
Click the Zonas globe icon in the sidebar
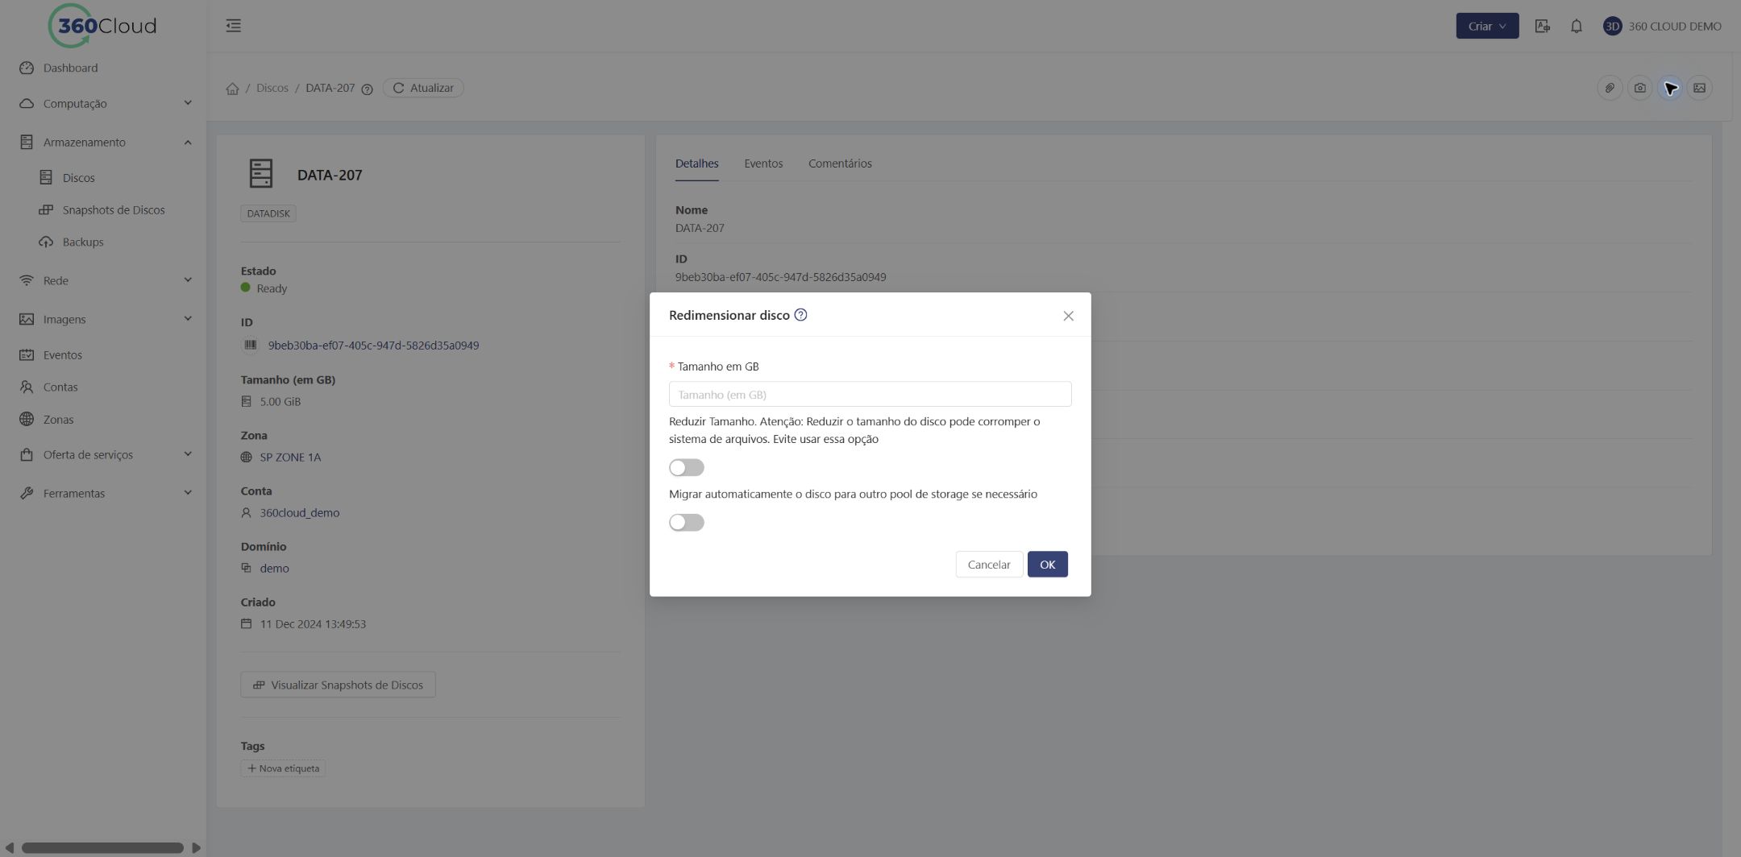click(27, 419)
